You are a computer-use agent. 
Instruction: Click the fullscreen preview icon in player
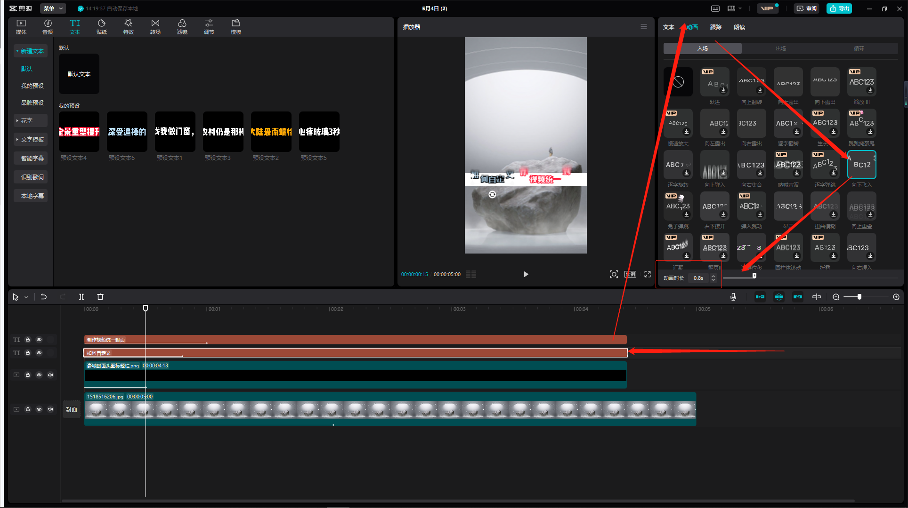[x=648, y=274]
